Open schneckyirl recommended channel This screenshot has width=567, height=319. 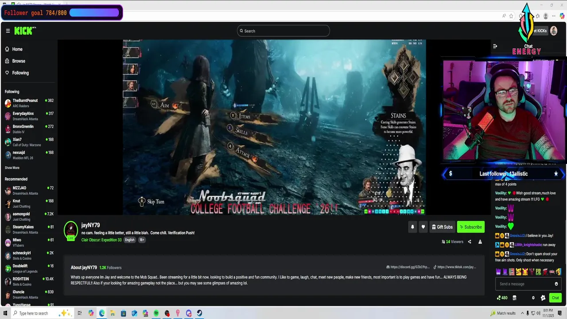28,255
